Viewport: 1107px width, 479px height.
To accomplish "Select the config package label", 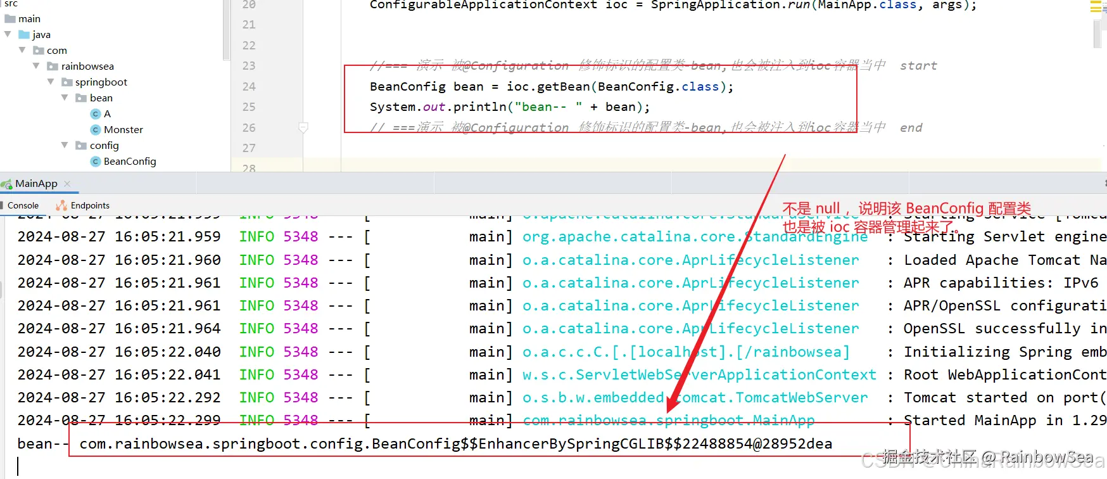I will 104,146.
